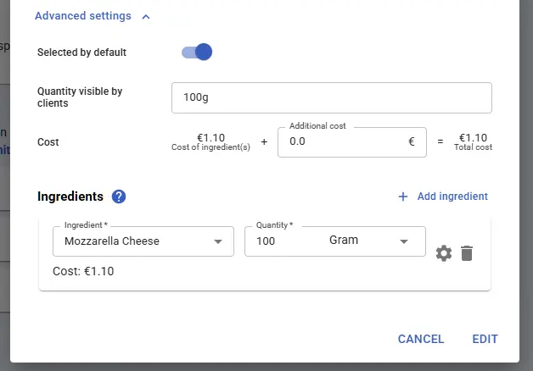Click the Quantity visible by clients field
This screenshot has width=533, height=371.
click(x=331, y=97)
